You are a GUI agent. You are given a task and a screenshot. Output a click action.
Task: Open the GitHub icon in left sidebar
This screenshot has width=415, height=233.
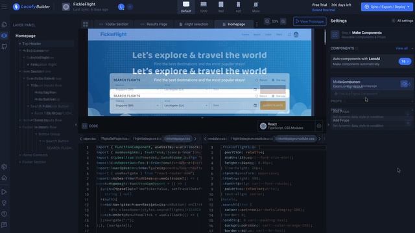pyautogui.click(x=5, y=47)
